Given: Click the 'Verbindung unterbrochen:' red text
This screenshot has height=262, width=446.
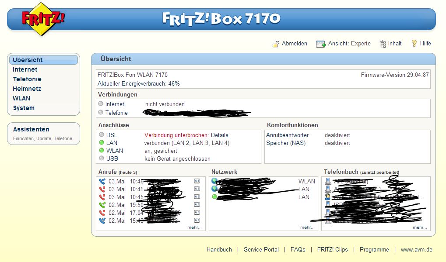Looking at the screenshot, I should pos(177,135).
